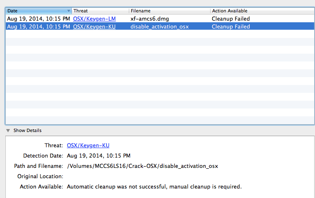Click the Detection Date value in details
This screenshot has width=315, height=198.
99,156
